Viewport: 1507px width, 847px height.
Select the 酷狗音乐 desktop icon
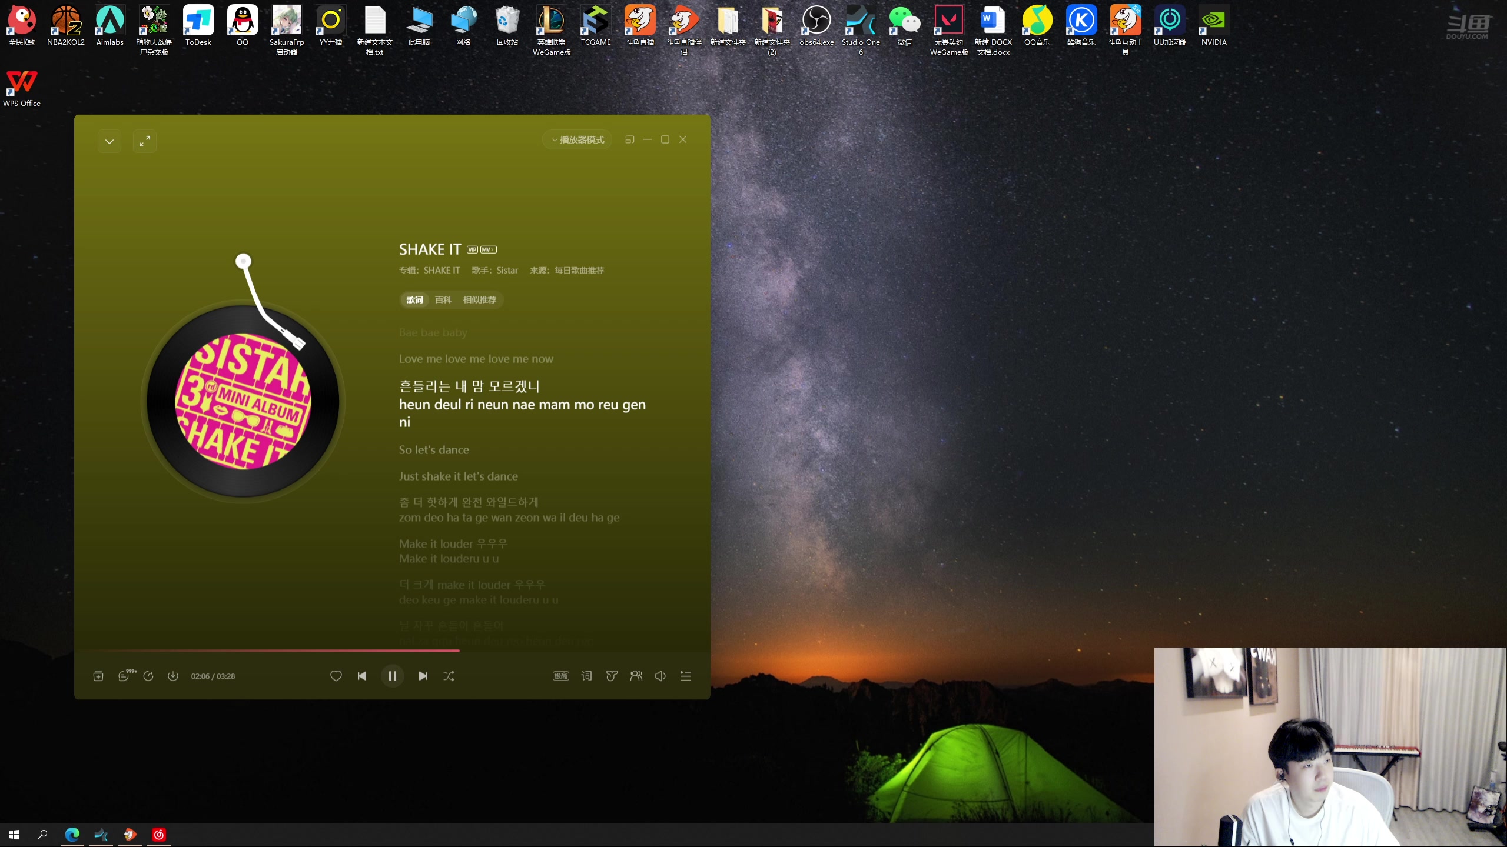point(1081,25)
